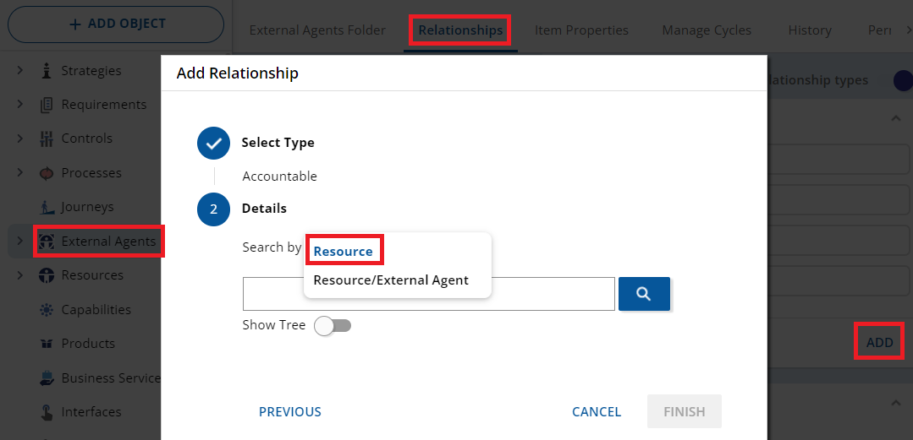The image size is (913, 440).
Task: Click the Requirements document icon
Action: click(47, 105)
